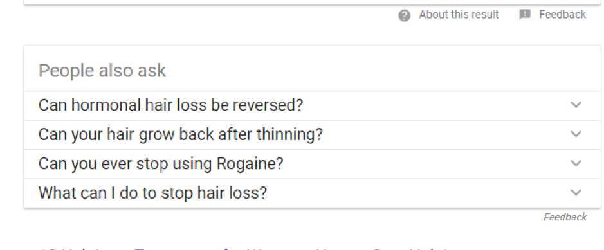Viewport: 604px width, 250px height.
Task: Click the question mark icon beside About this result
Action: coord(404,15)
